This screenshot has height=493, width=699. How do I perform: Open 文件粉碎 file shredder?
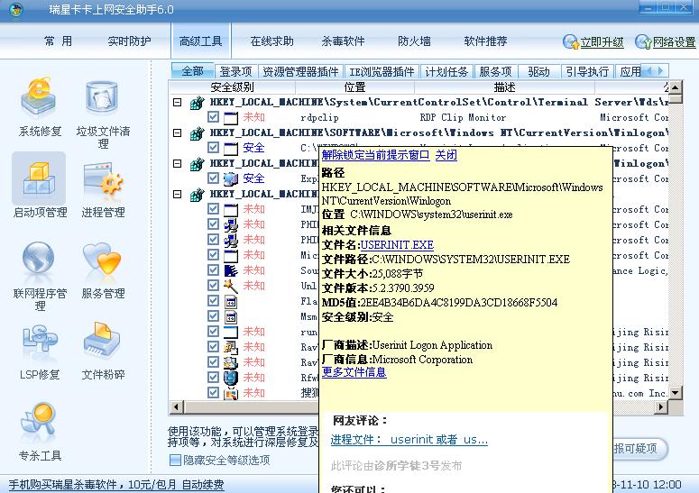pyautogui.click(x=103, y=351)
